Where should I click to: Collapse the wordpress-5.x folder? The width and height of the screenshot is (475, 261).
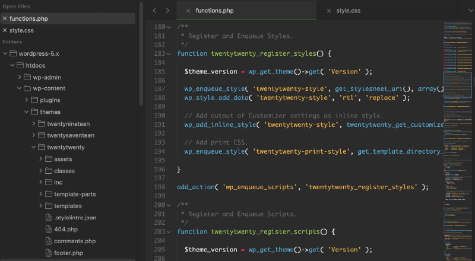tap(5, 53)
